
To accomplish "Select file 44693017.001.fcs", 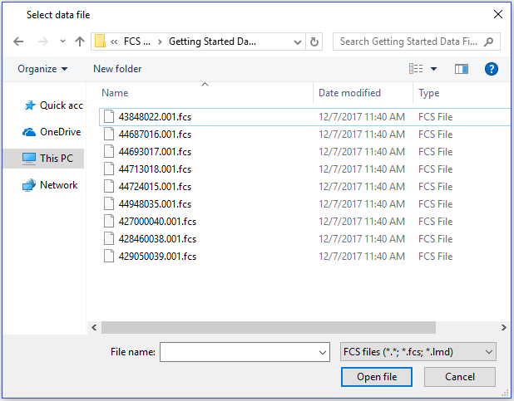I will click(304, 152).
